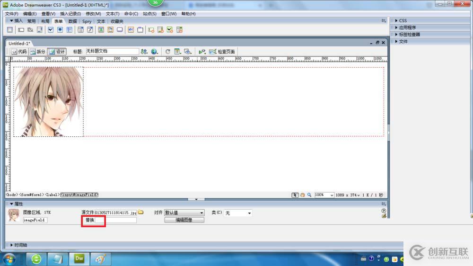Select the <form#form1> tag in tag selector

point(32,195)
